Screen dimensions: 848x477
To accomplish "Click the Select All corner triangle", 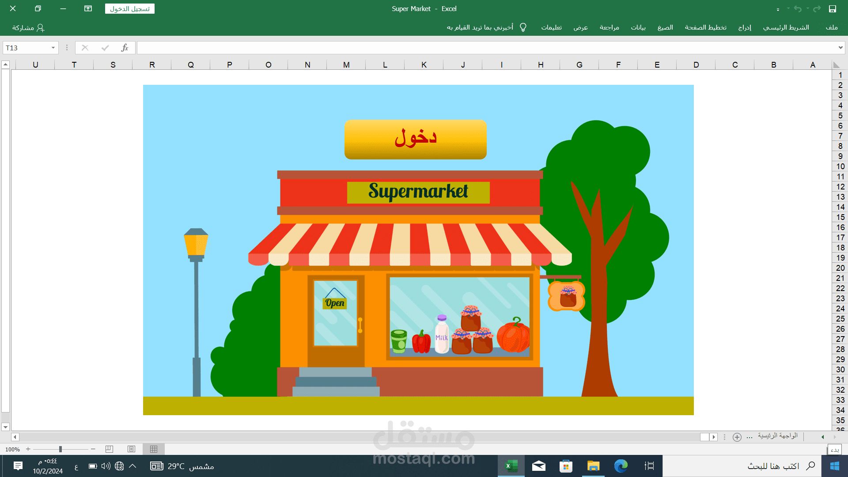I will [837, 65].
